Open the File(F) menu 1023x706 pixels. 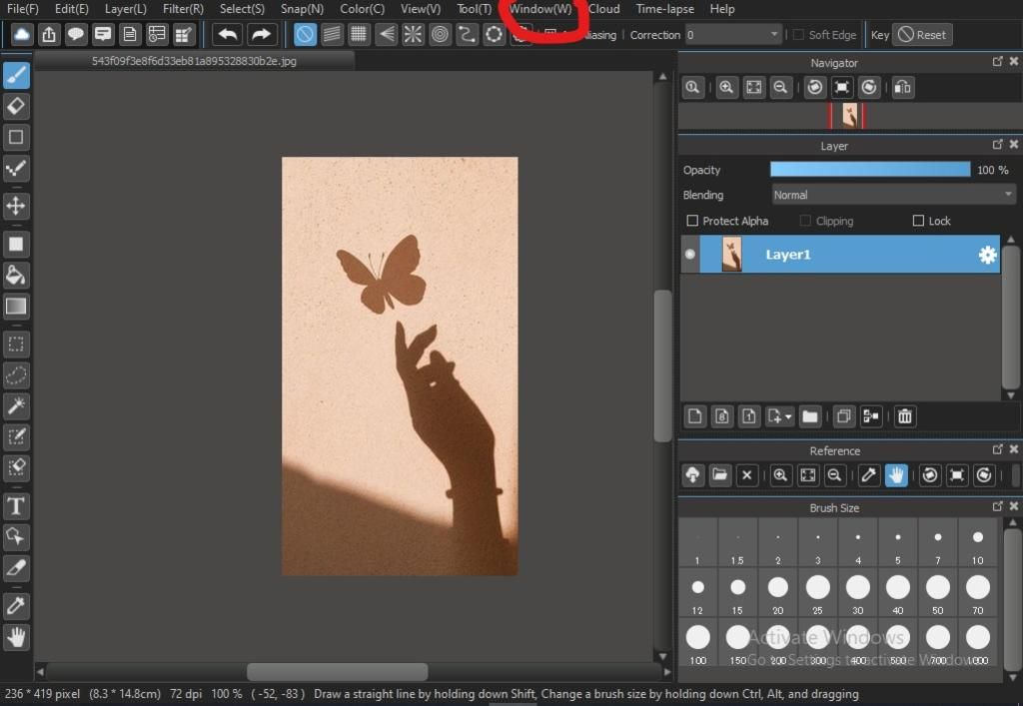[23, 9]
